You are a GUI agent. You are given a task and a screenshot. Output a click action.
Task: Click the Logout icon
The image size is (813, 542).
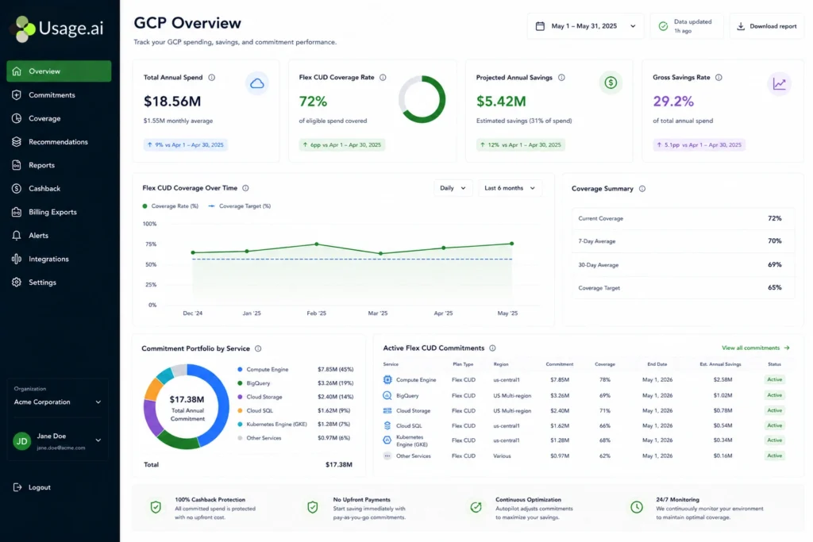[x=17, y=487]
